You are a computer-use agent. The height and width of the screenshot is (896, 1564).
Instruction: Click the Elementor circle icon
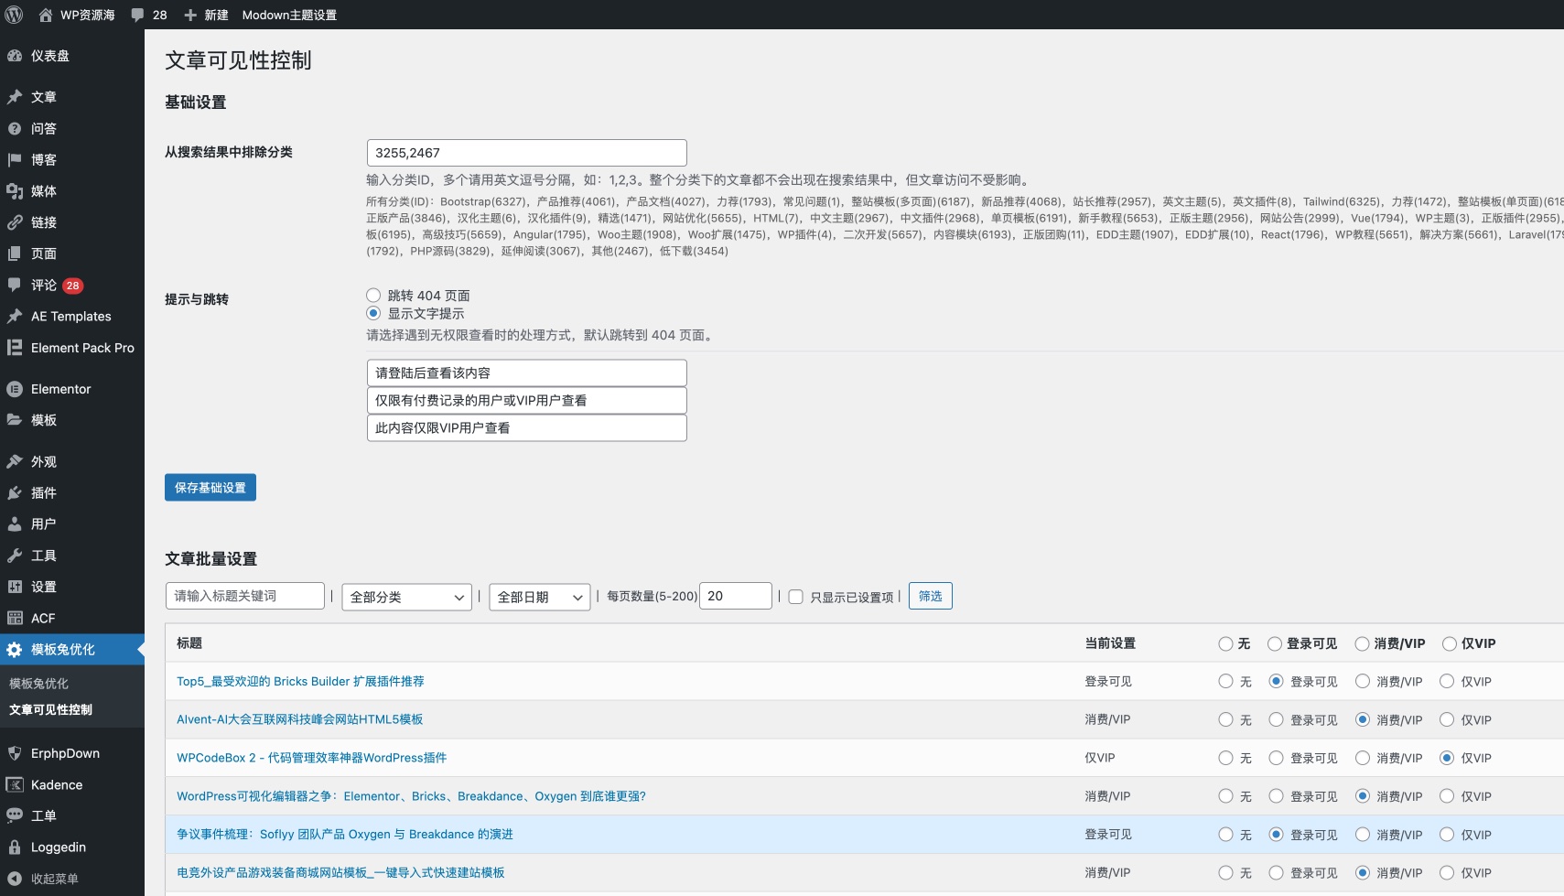click(x=15, y=389)
